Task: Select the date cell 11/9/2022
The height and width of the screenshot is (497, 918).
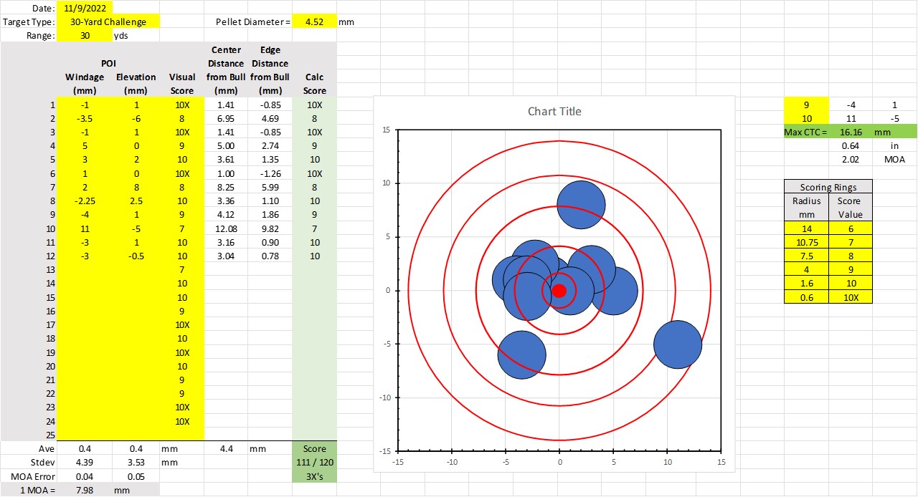Action: click(x=85, y=8)
